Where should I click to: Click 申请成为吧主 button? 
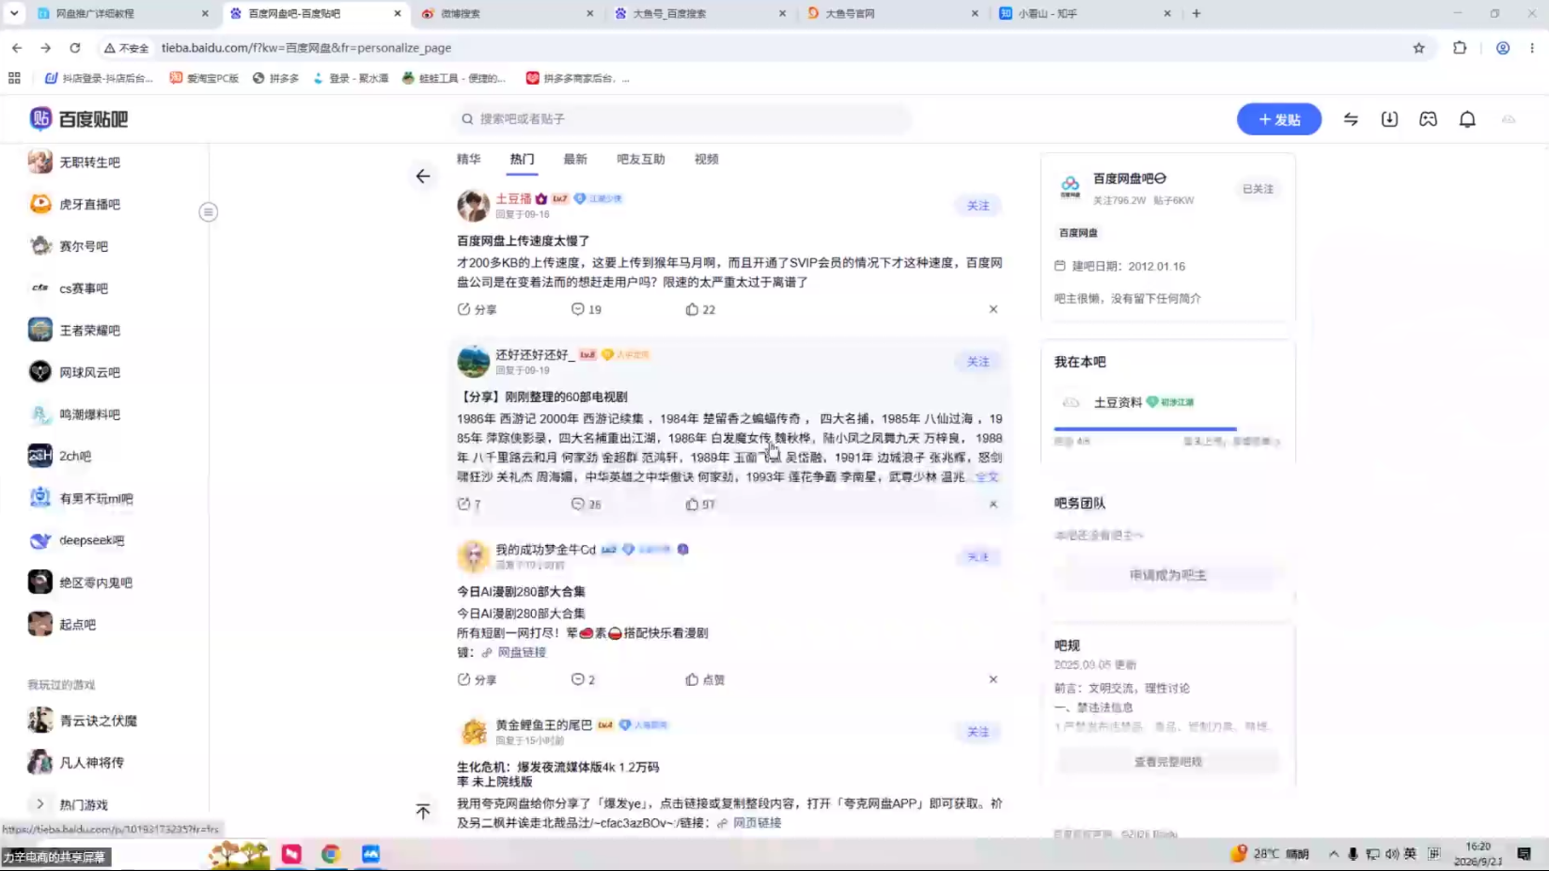coord(1167,575)
